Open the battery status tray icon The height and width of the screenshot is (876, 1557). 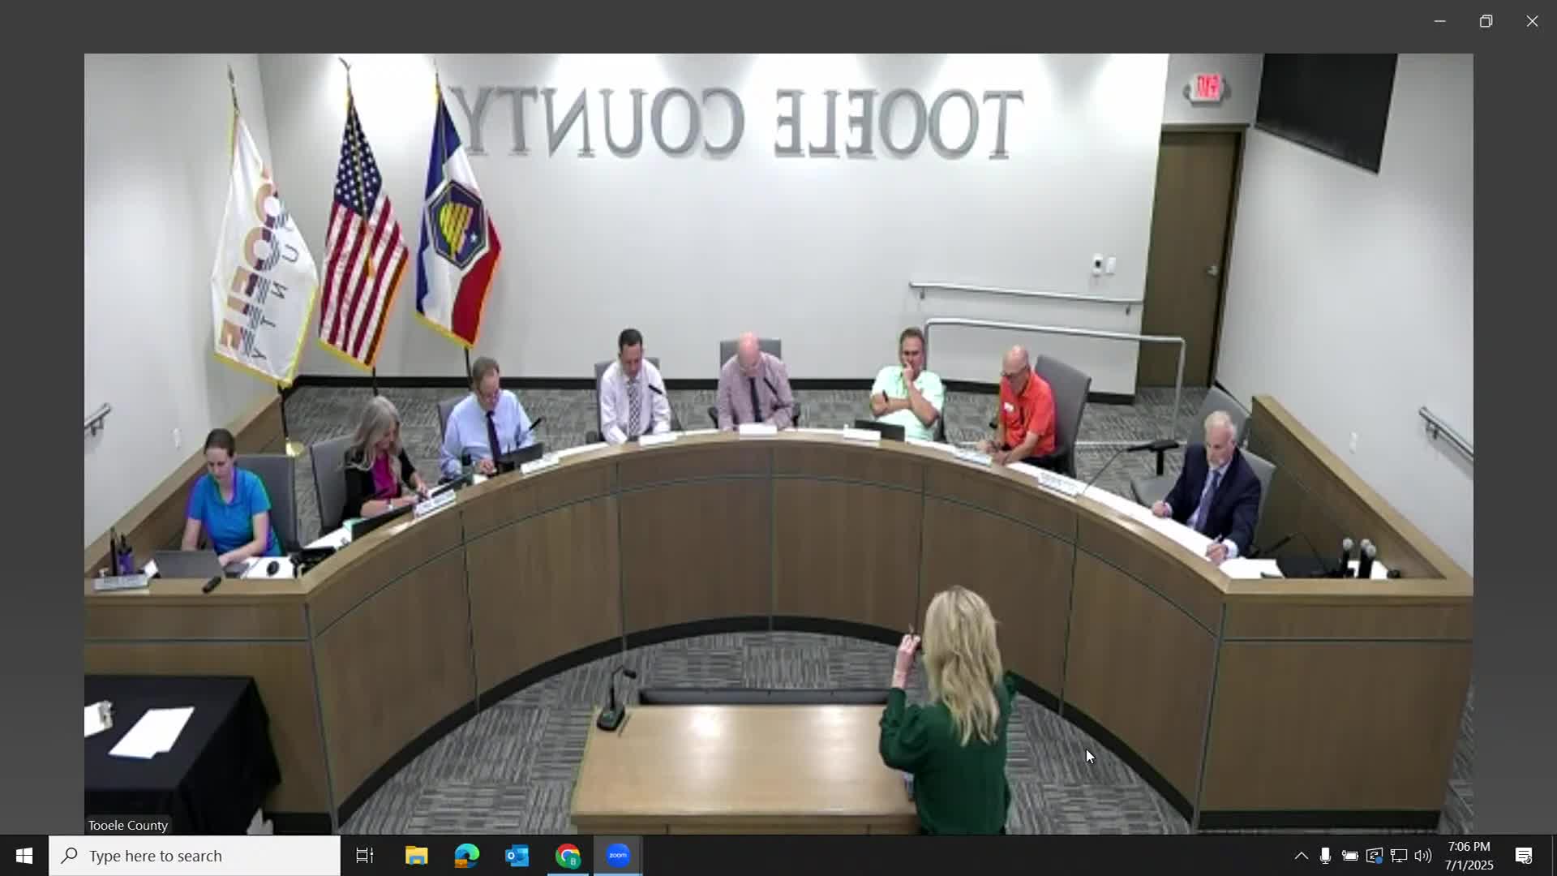pyautogui.click(x=1349, y=856)
